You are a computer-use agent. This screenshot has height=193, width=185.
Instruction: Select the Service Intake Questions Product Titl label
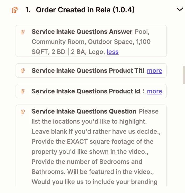pyautogui.click(x=88, y=70)
